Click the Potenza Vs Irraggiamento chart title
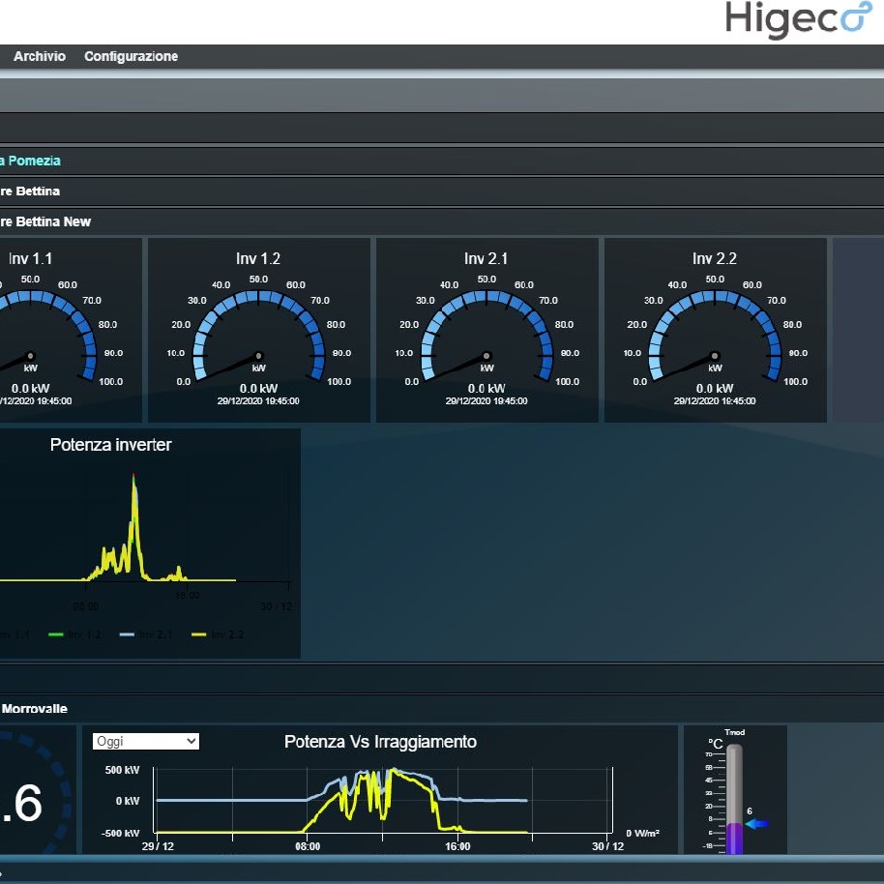 pyautogui.click(x=380, y=742)
